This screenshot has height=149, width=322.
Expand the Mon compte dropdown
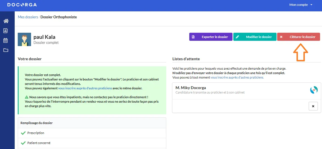pos(301,5)
